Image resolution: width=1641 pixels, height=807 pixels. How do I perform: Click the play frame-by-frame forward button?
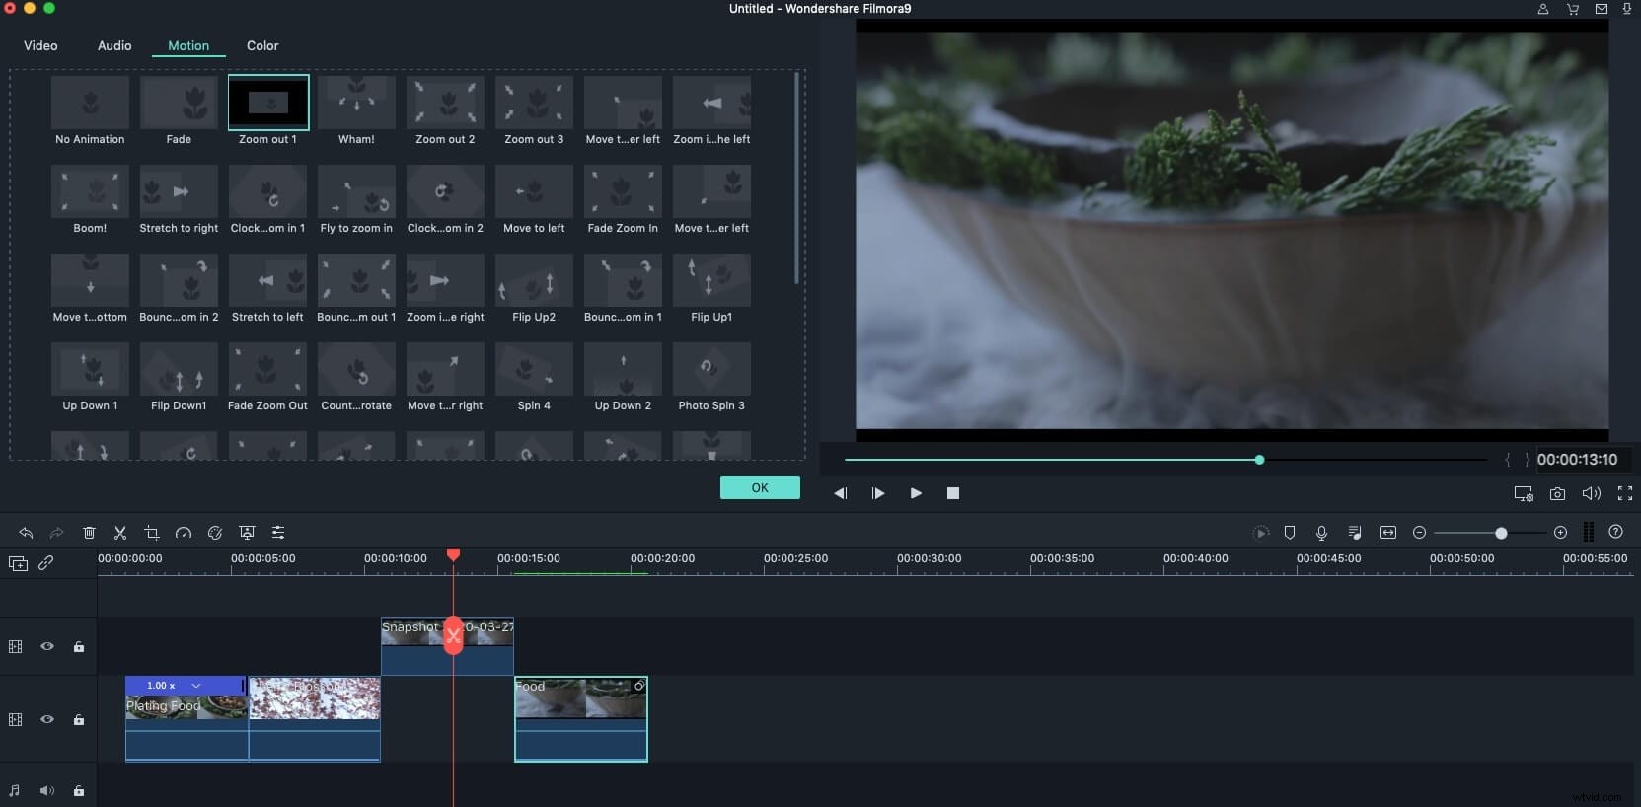pos(878,493)
